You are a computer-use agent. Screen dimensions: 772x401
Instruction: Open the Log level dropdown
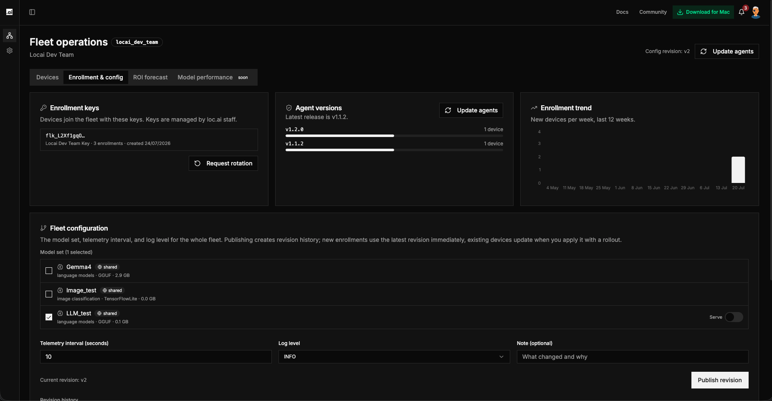coord(394,357)
